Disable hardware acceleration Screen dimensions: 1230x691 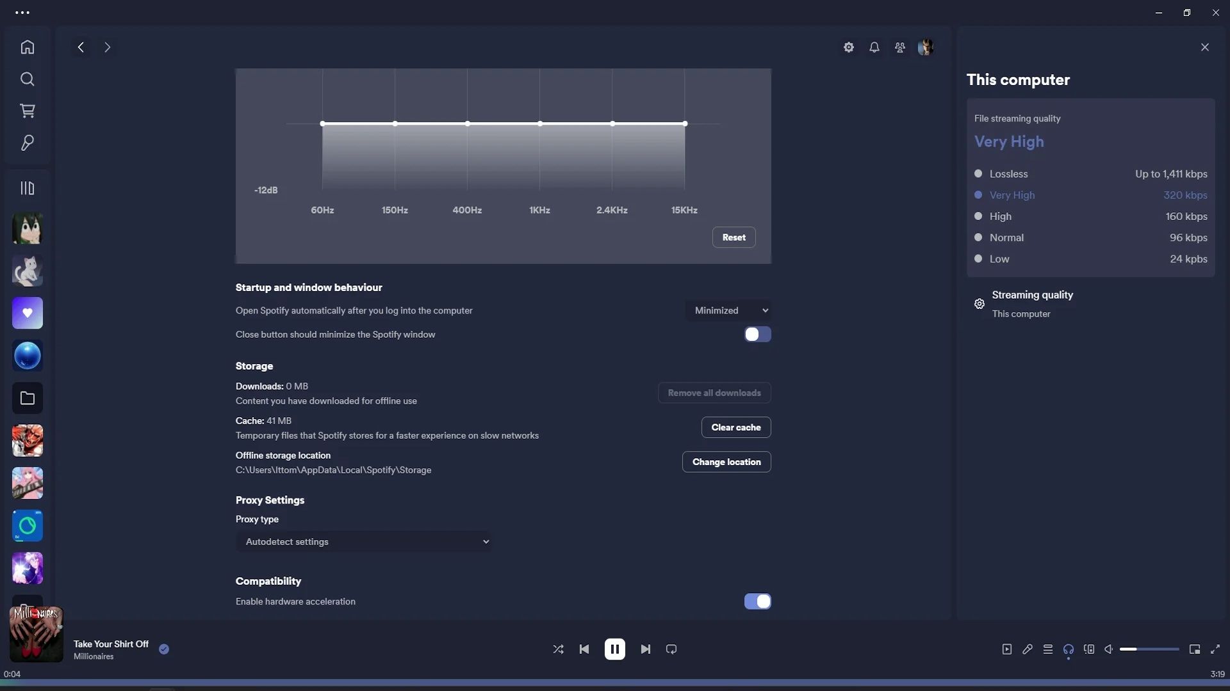tap(758, 601)
